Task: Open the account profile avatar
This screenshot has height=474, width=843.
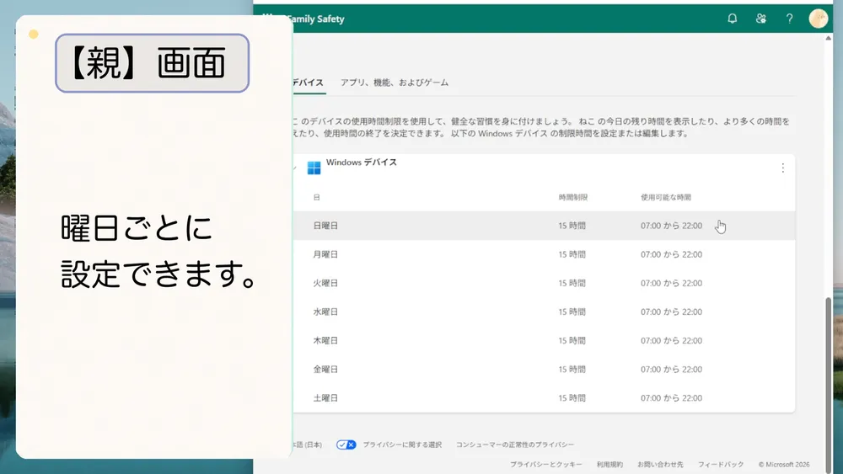Action: [819, 19]
